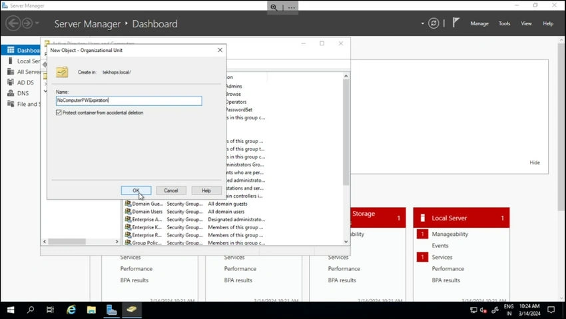The image size is (566, 319).
Task: Open Help in the New Object dialog
Action: 206,190
